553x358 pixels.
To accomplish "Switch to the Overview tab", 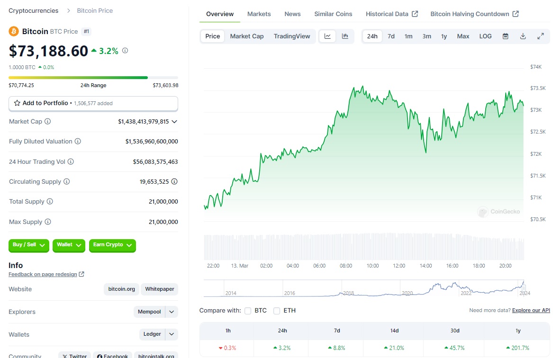I will click(220, 14).
